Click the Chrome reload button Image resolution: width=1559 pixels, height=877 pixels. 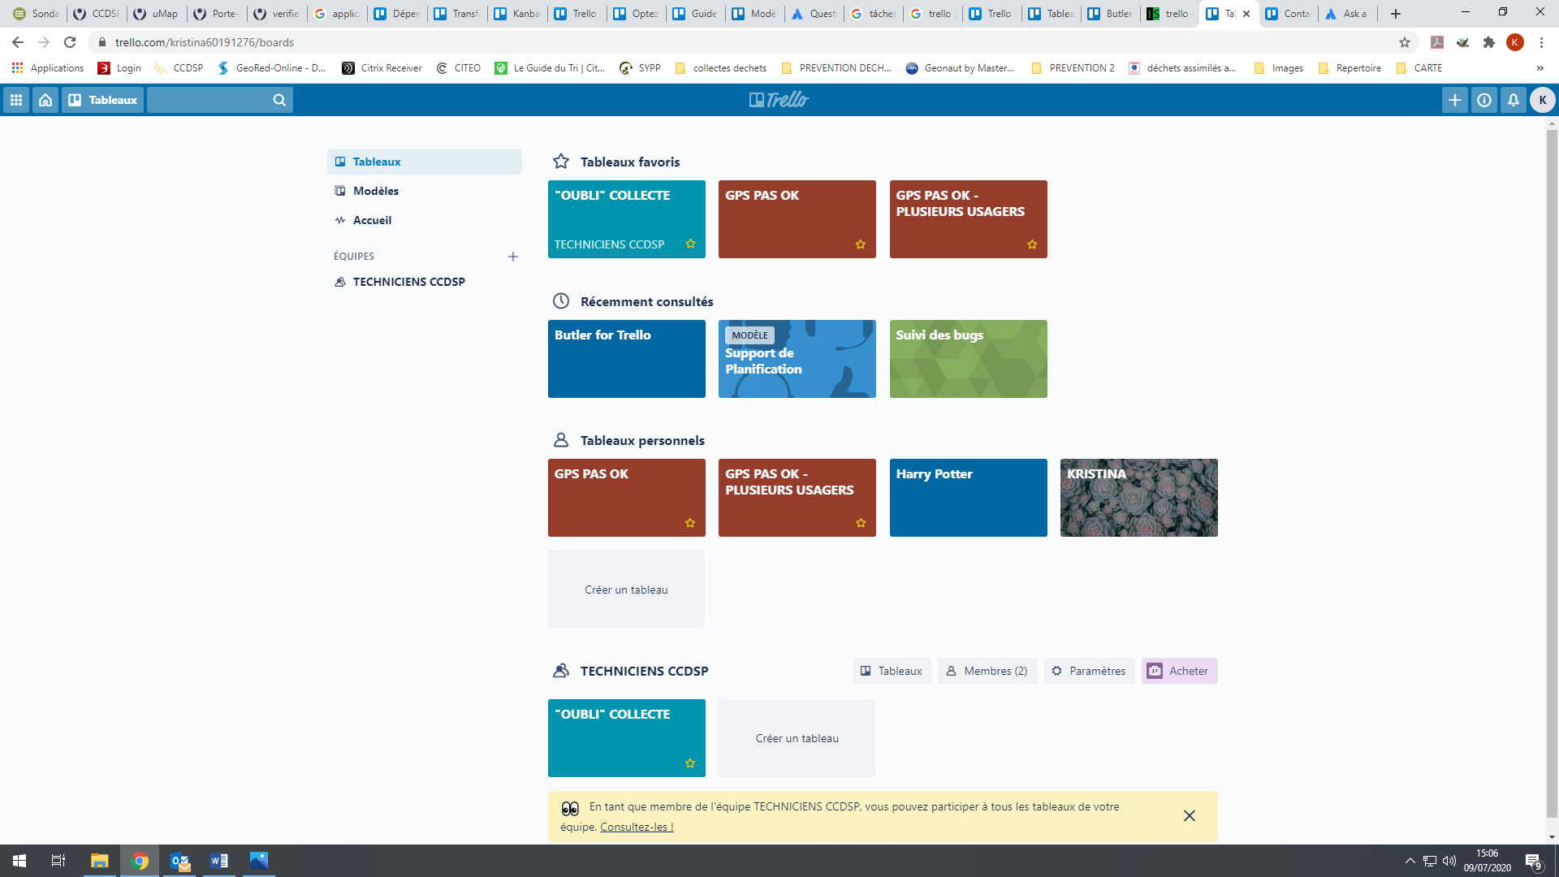click(70, 42)
